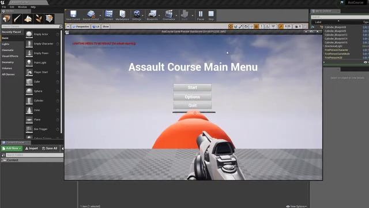Click the info circle beside Point Light
Image resolution: width=369 pixels, height=208 pixels.
[x=58, y=63]
